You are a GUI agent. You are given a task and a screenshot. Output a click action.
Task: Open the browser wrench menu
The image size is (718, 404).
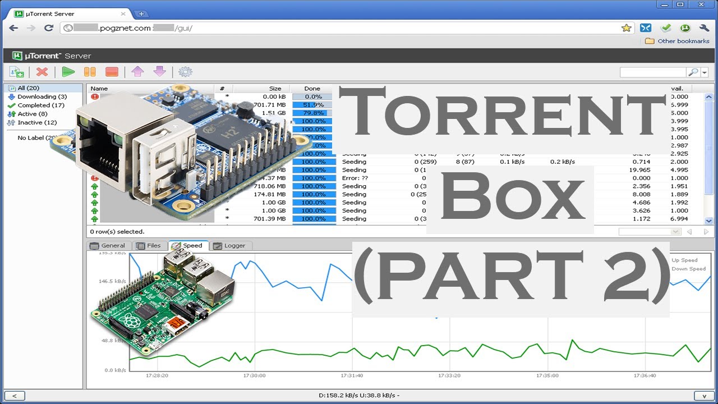[x=705, y=27]
